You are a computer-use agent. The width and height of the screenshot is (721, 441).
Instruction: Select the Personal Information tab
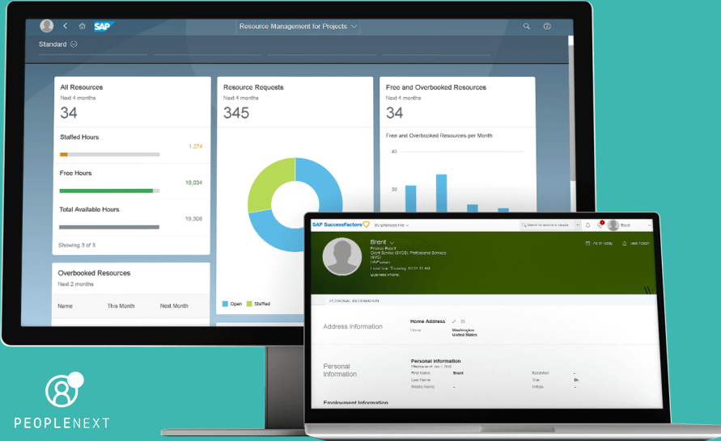pos(354,301)
